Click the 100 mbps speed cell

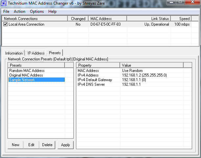182,24
